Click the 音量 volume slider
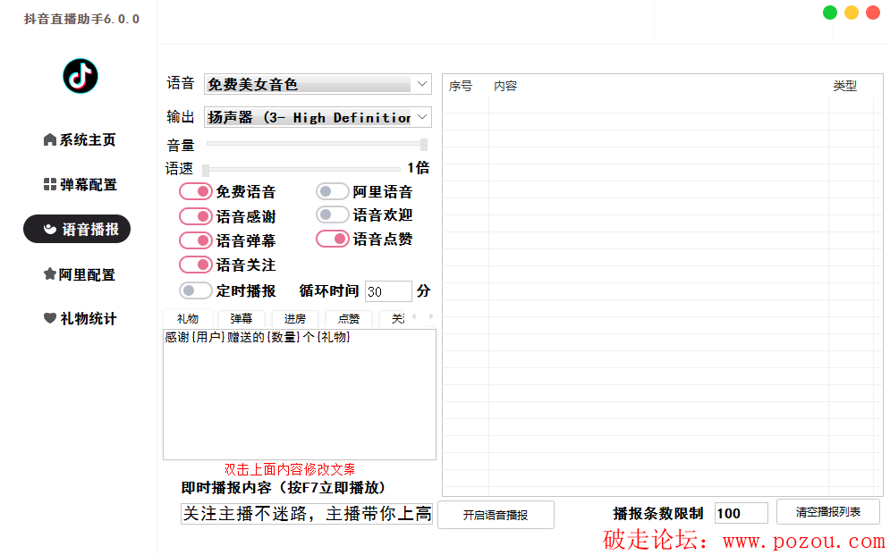Viewport: 890px width, 555px height. pos(318,144)
